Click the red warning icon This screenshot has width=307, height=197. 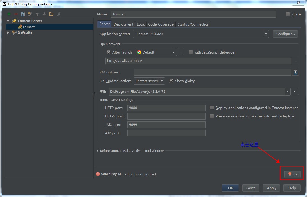pos(98,174)
